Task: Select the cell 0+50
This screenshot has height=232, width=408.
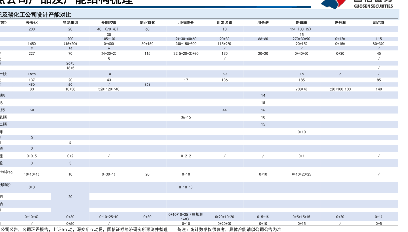Action: click(70, 224)
